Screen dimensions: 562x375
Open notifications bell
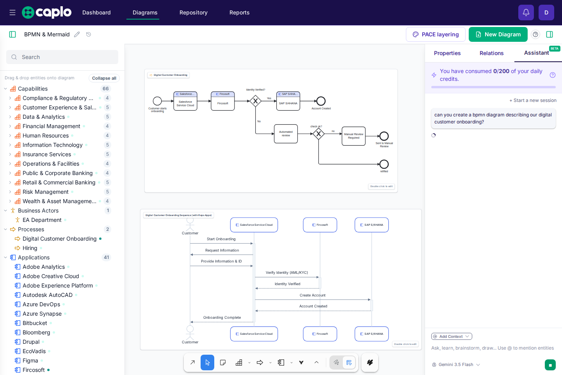click(x=526, y=12)
